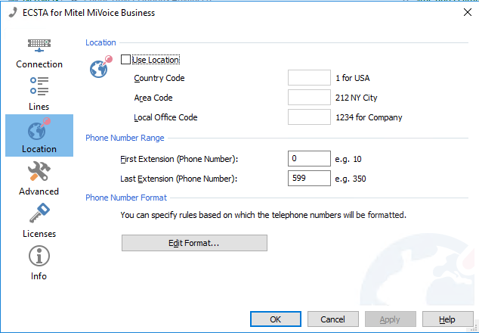
Task: Click the Location globe sidebar icon
Action: click(39, 129)
